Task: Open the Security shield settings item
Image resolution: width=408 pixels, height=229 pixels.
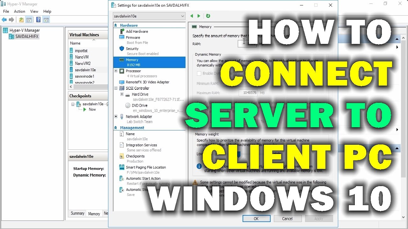Action: pyautogui.click(x=132, y=49)
